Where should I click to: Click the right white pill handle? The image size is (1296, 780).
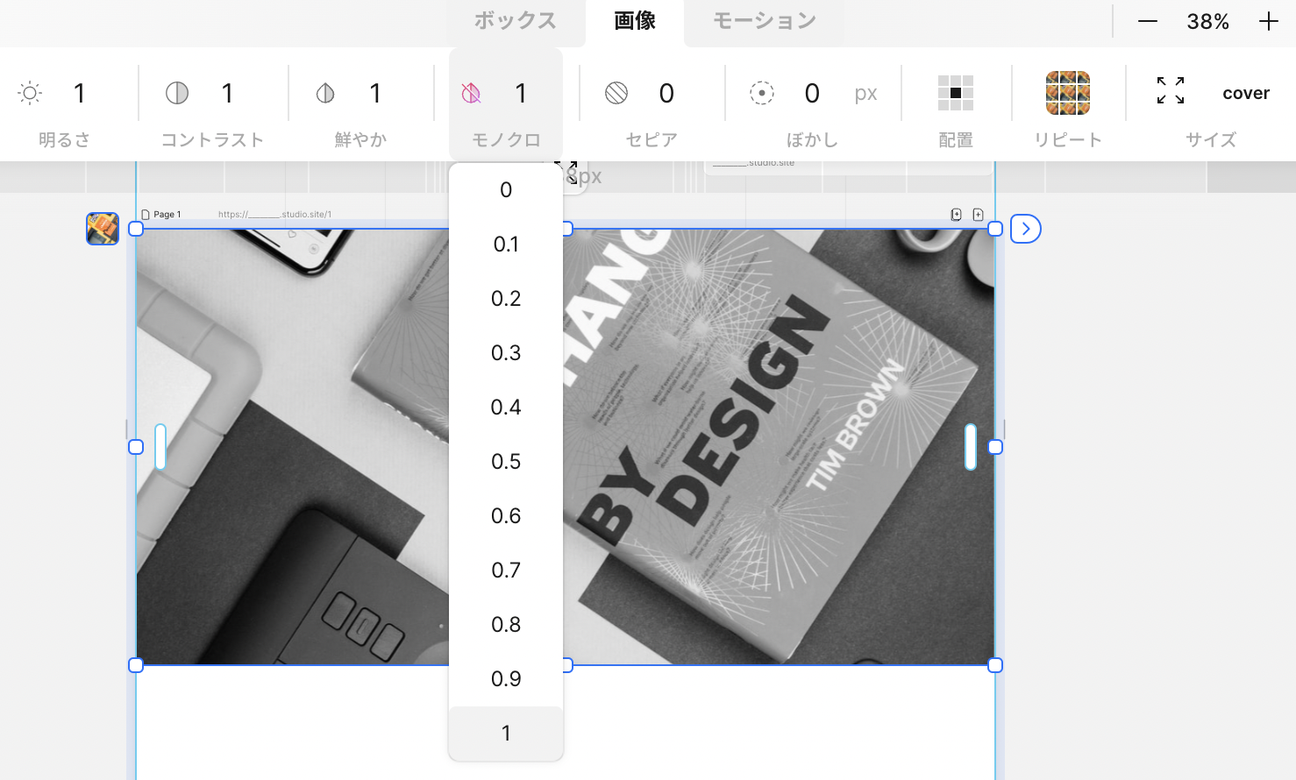pyautogui.click(x=971, y=447)
